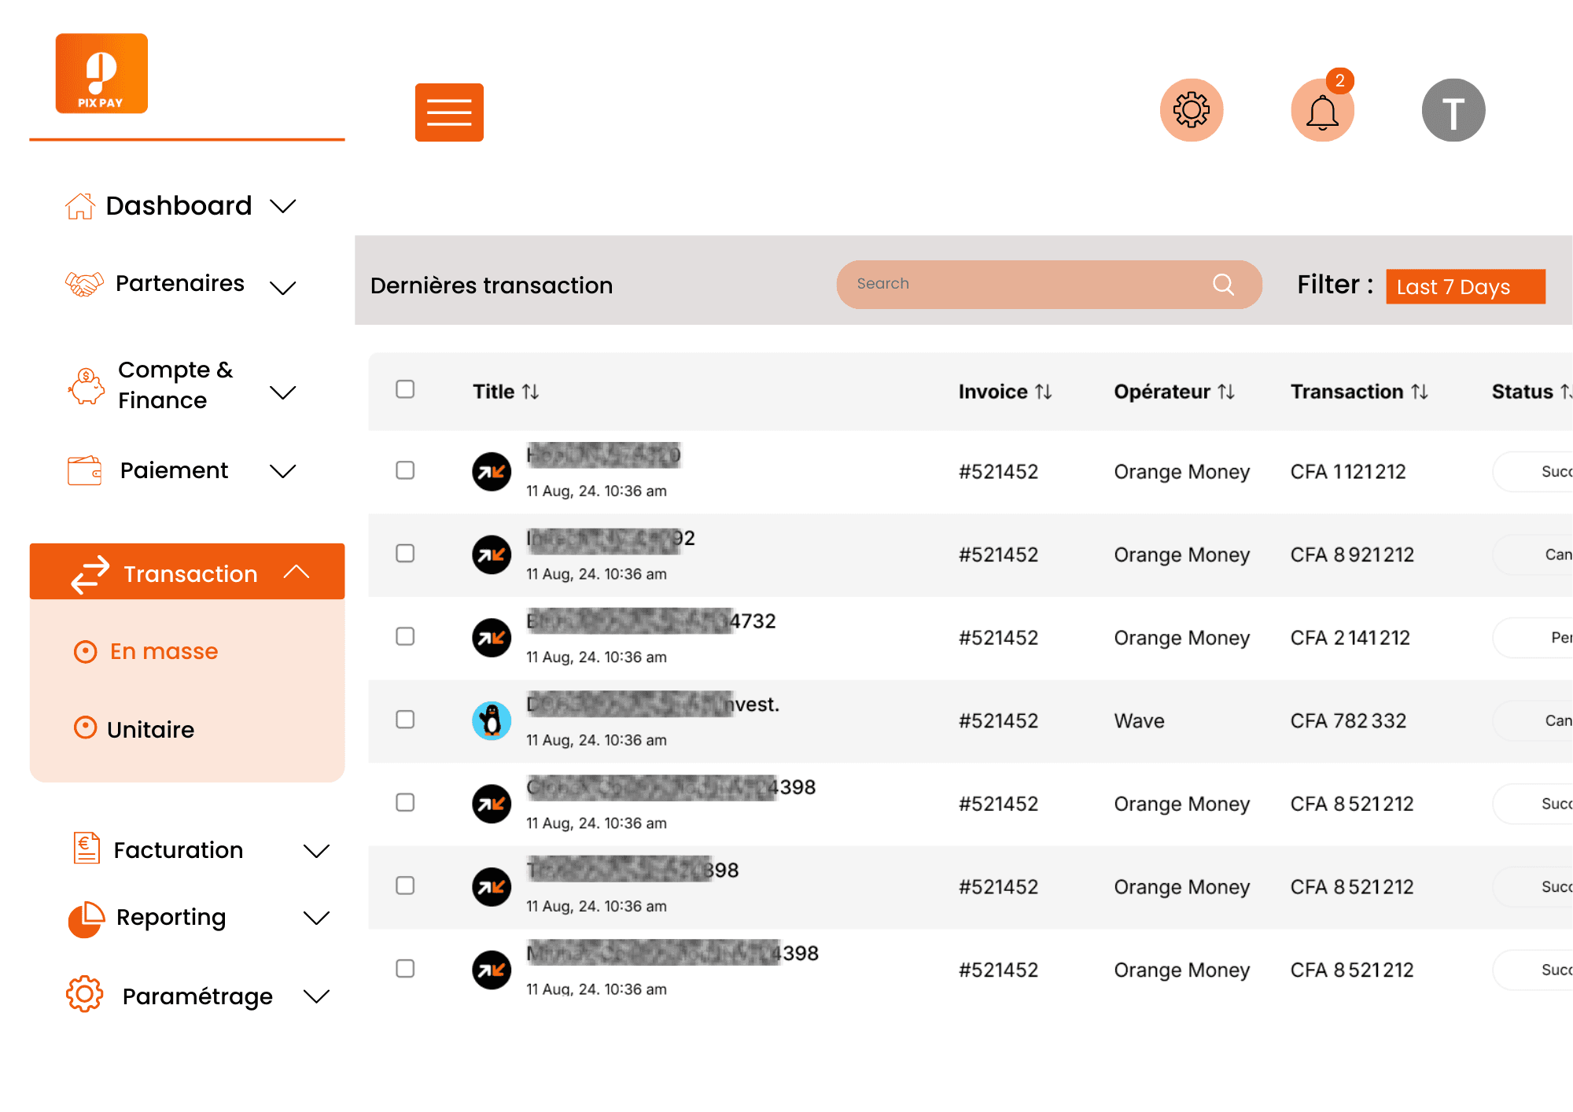The image size is (1573, 1112).
Task: Click Orange Money logo in CFA 2 141 212 row
Action: click(x=492, y=638)
